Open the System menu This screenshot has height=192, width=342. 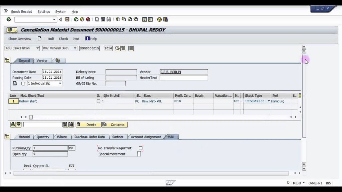pyautogui.click(x=61, y=12)
